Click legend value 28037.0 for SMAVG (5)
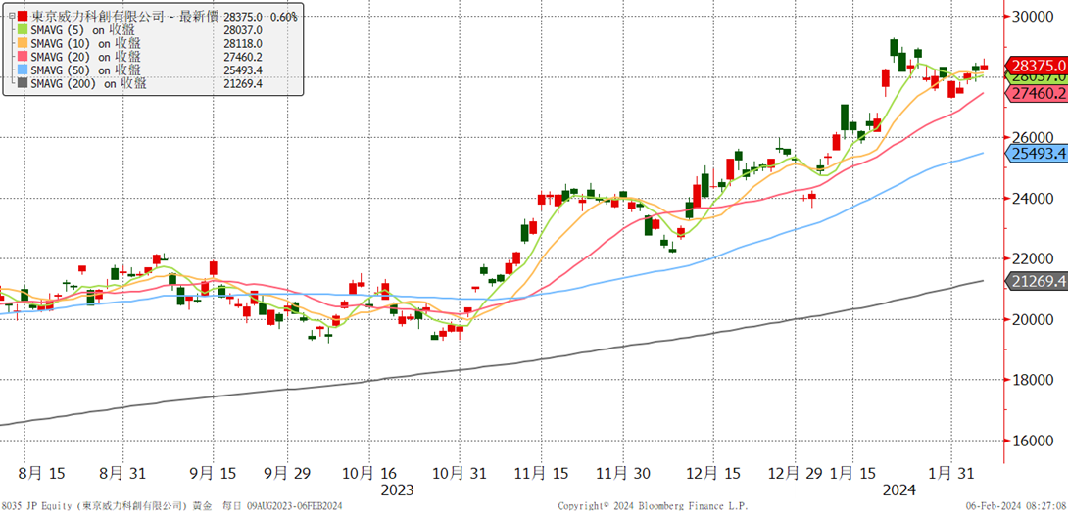 pos(243,30)
